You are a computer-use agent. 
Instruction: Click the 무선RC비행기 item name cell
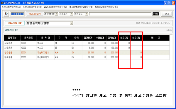pos(45,57)
